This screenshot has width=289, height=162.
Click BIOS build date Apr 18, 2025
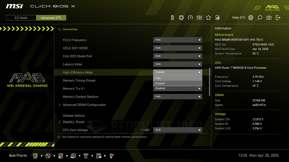pos(260,49)
